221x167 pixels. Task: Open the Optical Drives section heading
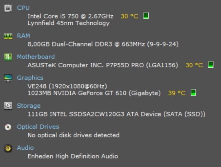pyautogui.click(x=38, y=127)
